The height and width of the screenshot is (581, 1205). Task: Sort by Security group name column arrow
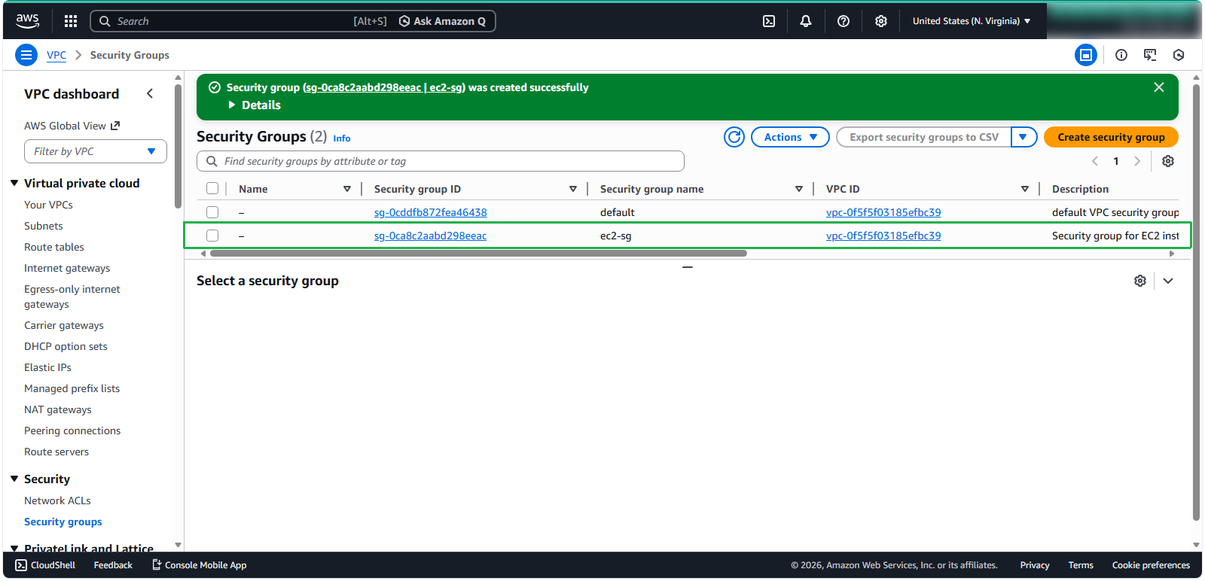(x=799, y=189)
